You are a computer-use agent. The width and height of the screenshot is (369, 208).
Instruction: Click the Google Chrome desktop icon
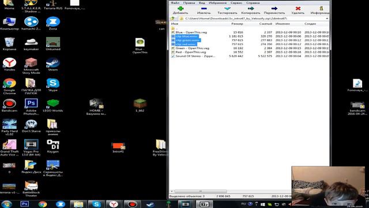9,86
